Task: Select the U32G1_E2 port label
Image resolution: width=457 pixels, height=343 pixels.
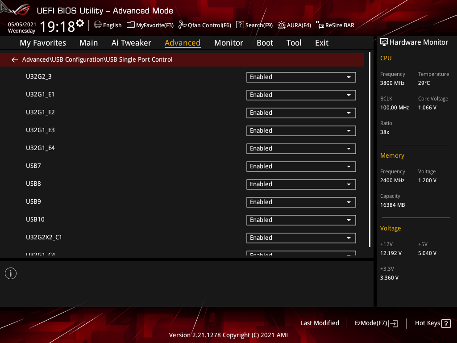Action: [x=40, y=112]
